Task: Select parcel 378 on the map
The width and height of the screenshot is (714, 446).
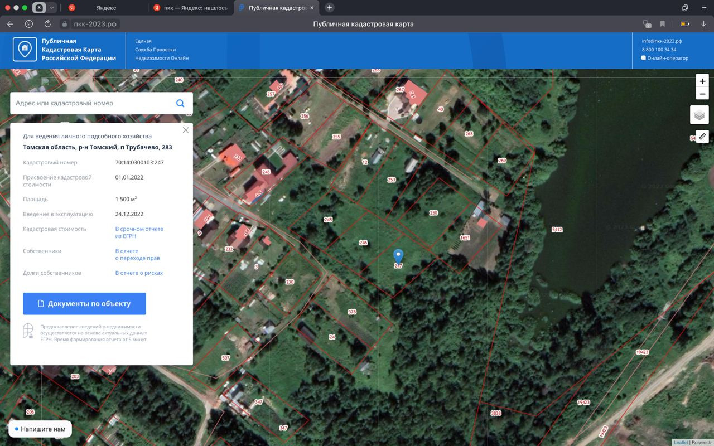Action: click(352, 312)
